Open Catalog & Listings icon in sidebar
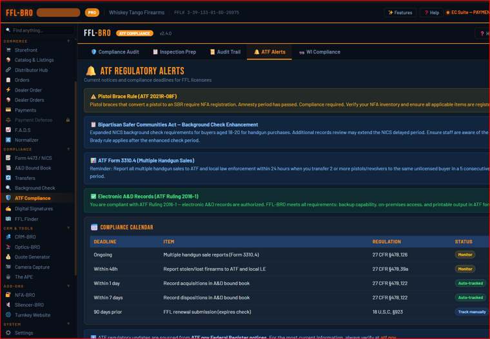Image resolution: width=490 pixels, height=339 pixels. [8, 60]
